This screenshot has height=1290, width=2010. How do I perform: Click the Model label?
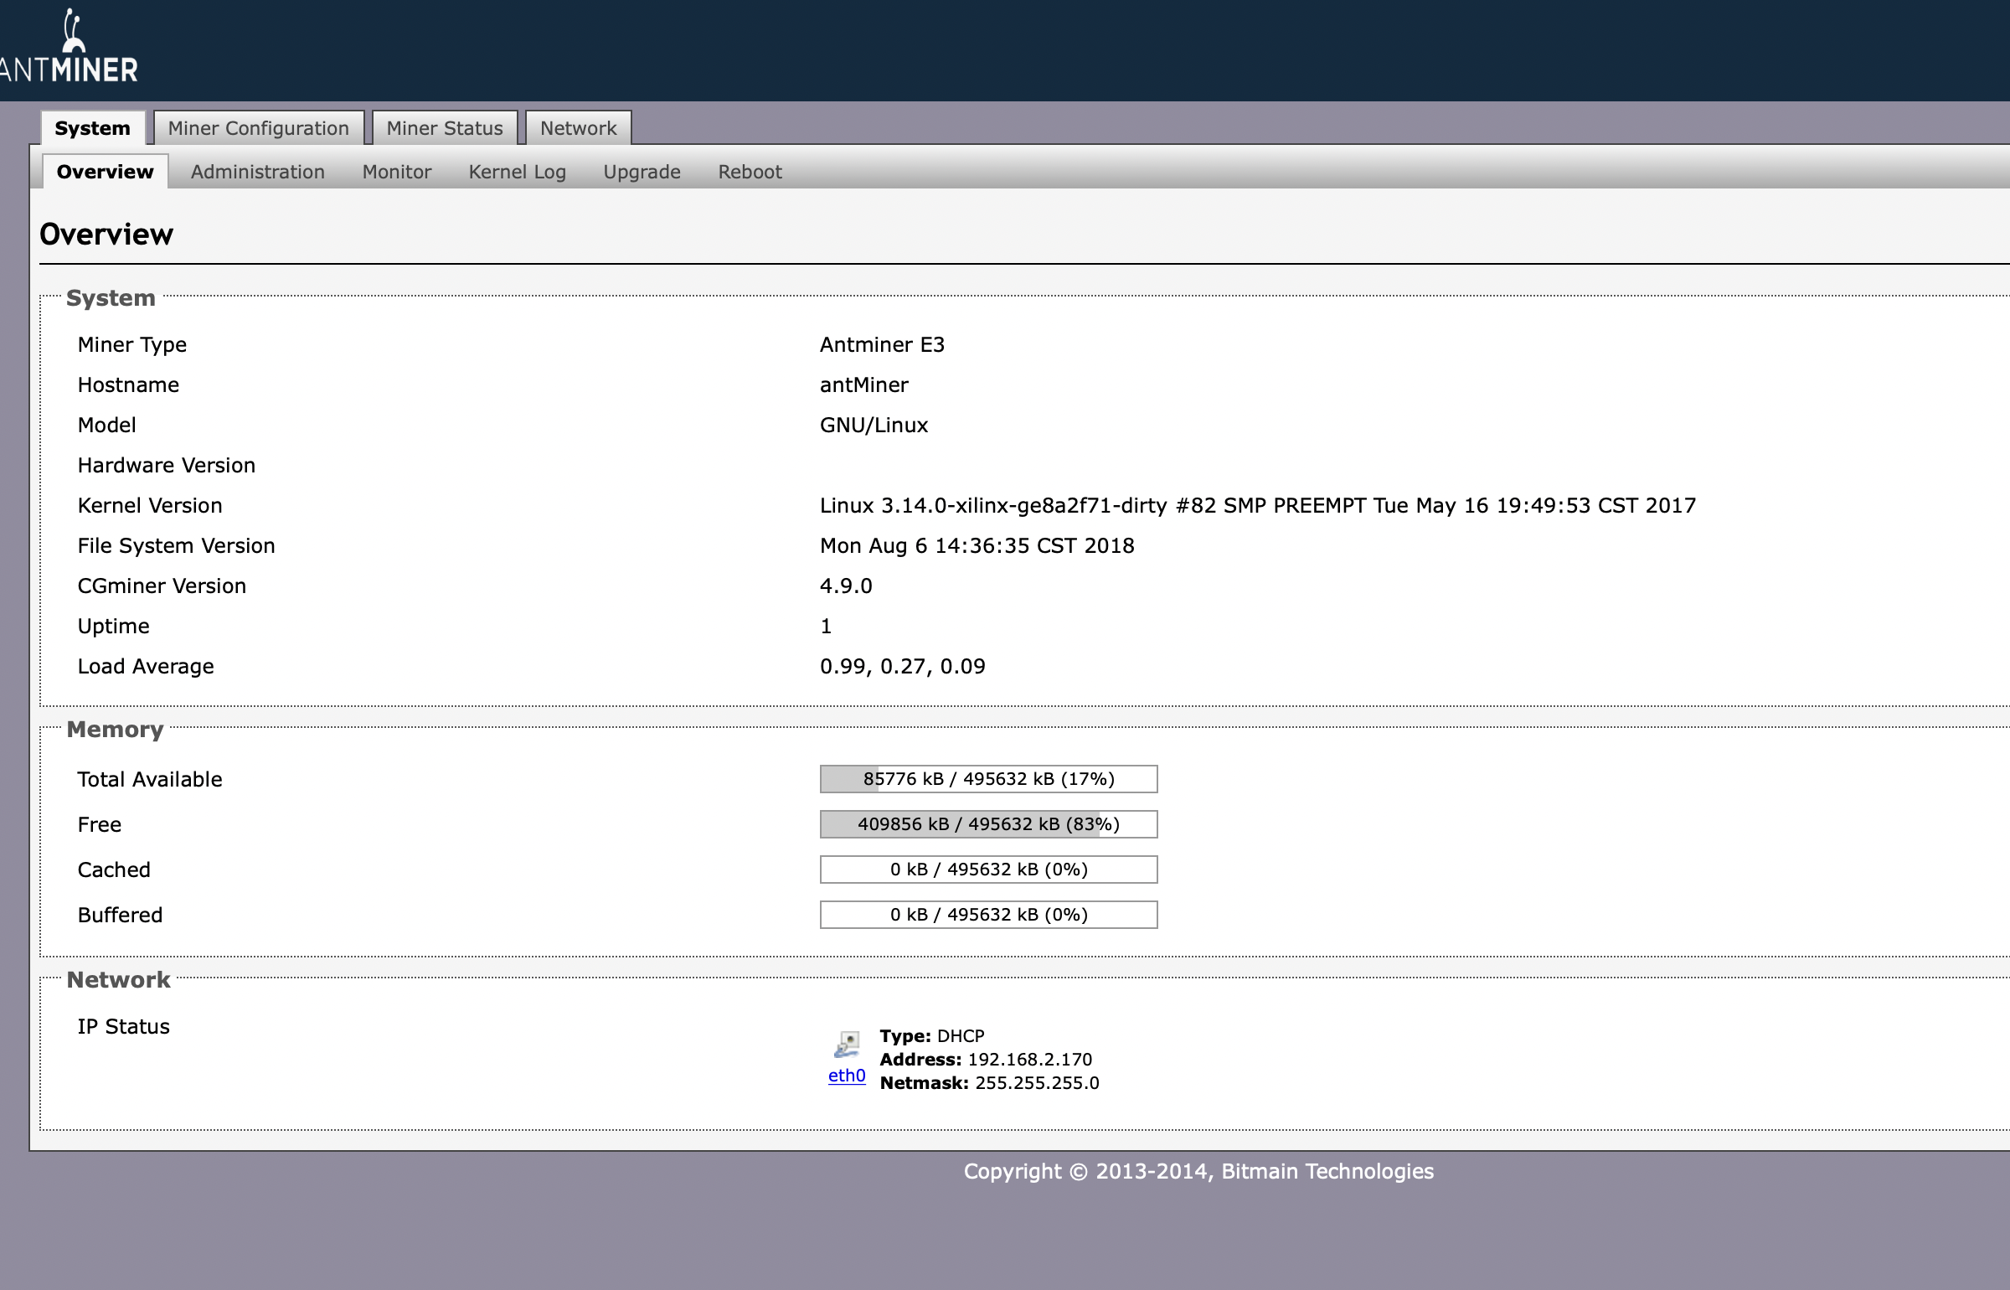(107, 426)
